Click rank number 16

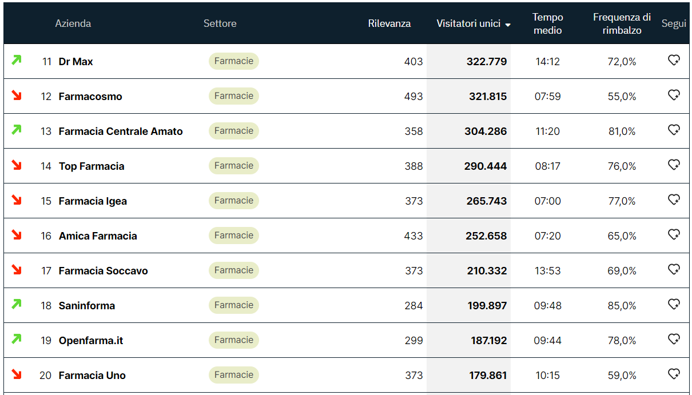pyautogui.click(x=46, y=236)
